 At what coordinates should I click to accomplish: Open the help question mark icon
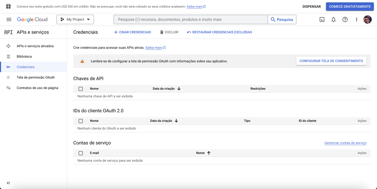coord(345,19)
